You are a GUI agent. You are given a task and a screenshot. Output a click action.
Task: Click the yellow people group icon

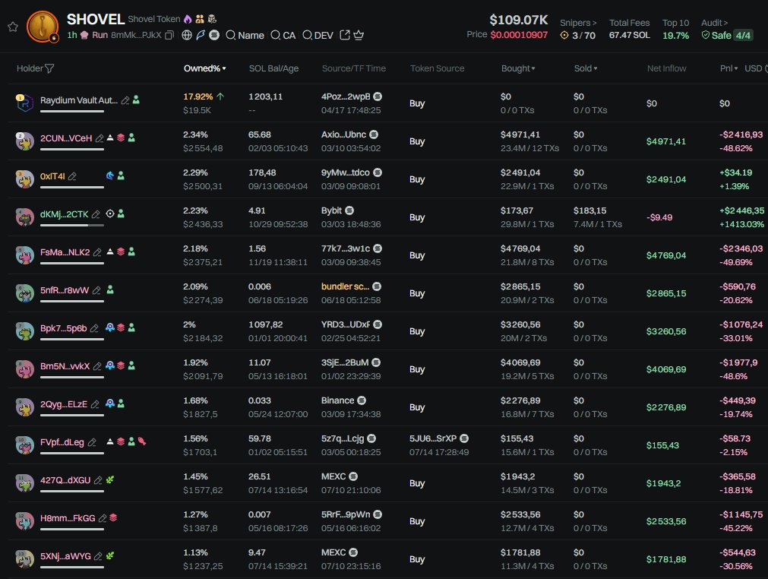click(x=199, y=19)
